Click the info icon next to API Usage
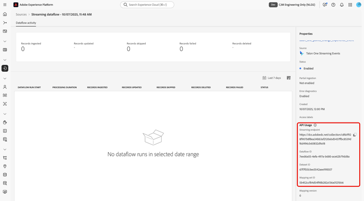This screenshot has height=201, width=364. point(315,125)
